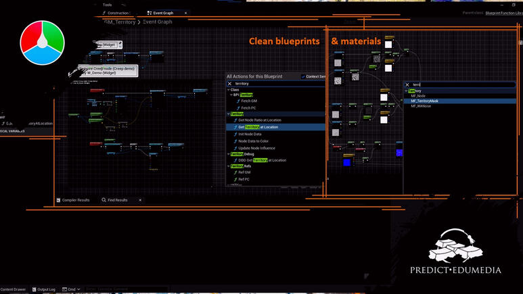Click green function icon beside Ref GM
Screen dimensions: 523x294
pos(235,172)
